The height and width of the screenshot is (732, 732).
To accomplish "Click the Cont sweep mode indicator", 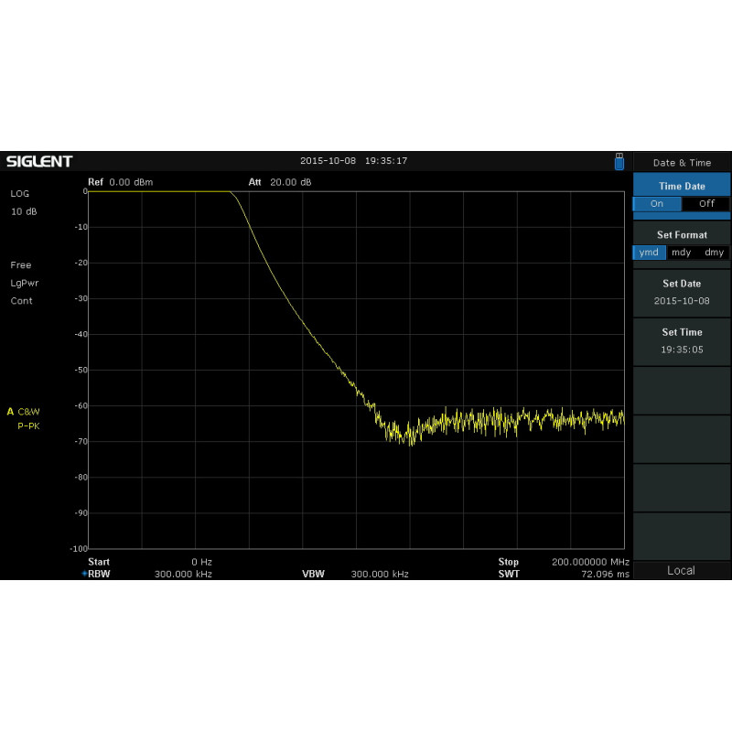I will click(20, 301).
